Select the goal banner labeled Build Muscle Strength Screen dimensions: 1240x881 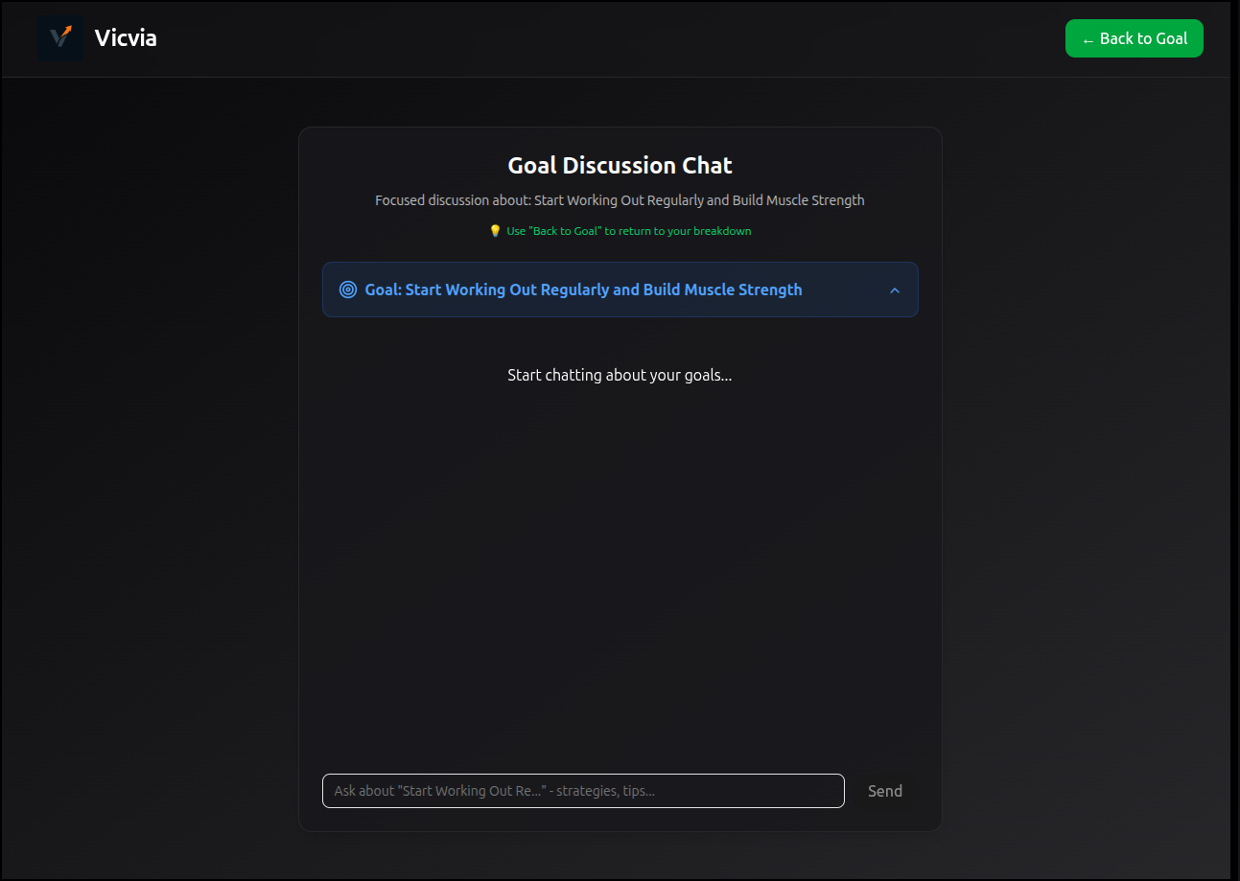[620, 289]
